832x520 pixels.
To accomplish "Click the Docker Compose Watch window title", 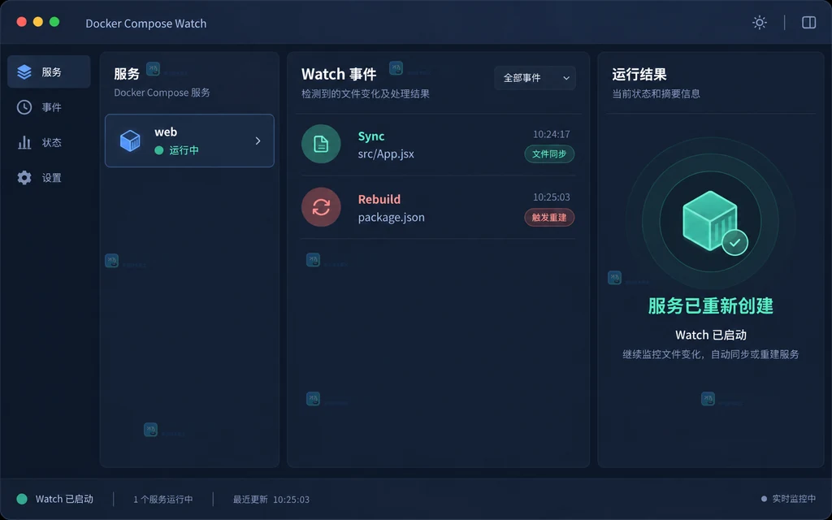I will [x=146, y=24].
